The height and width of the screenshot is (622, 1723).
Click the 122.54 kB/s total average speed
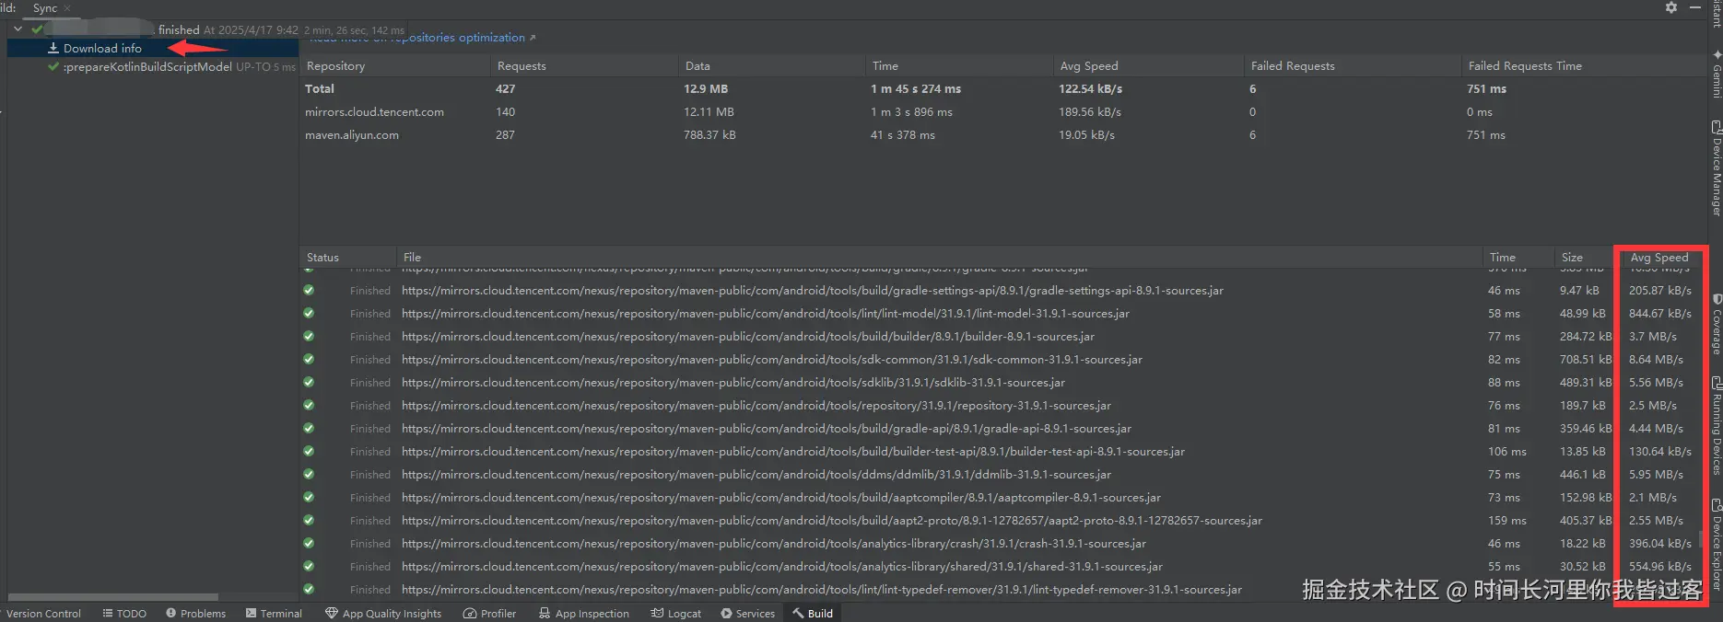[x=1090, y=89]
